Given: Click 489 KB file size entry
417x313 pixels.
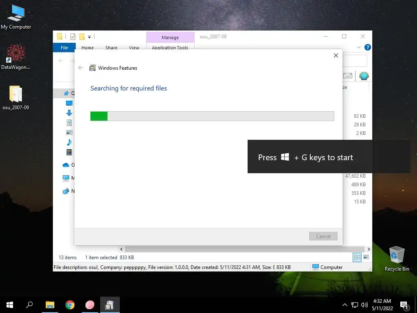Looking at the screenshot, I should pyautogui.click(x=358, y=185).
